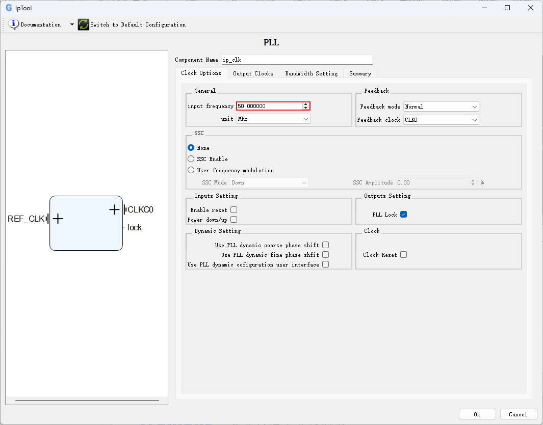Enable the Clock Reset checkbox
This screenshot has height=425, width=543.
coord(403,255)
